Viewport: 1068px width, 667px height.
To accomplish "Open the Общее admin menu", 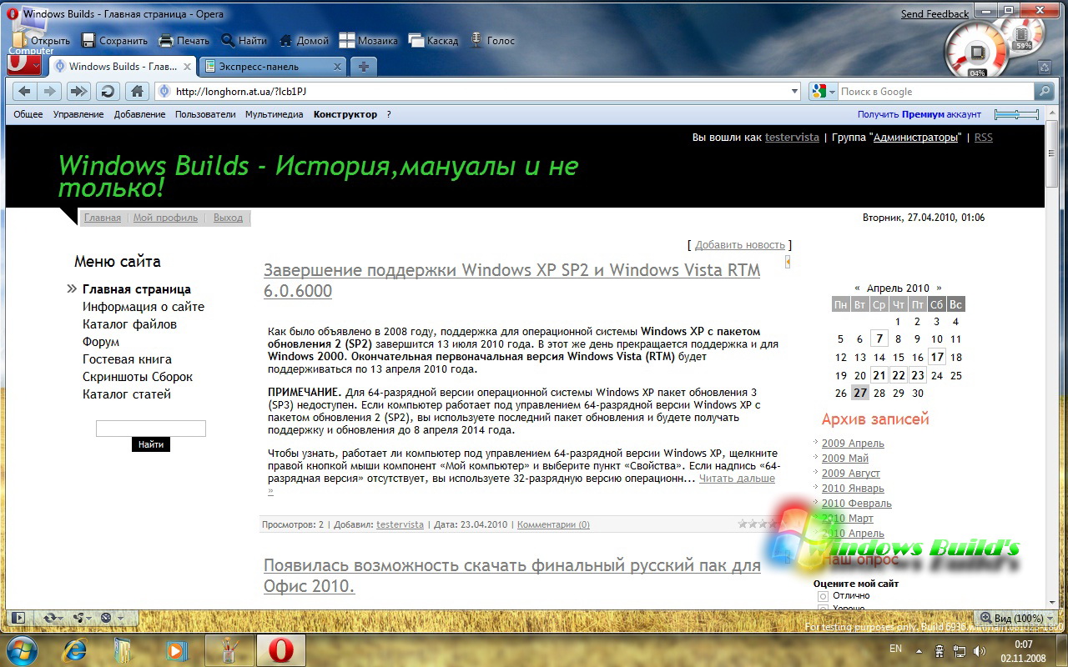I will coord(28,114).
